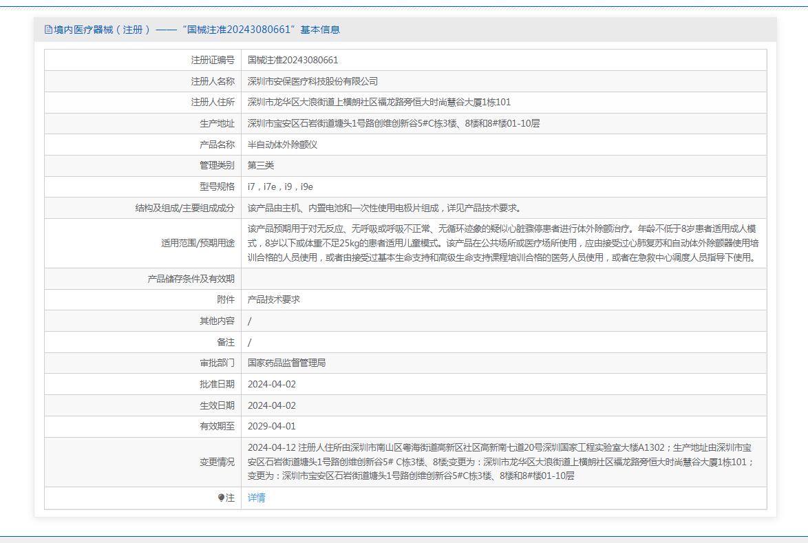Click the production address value in 生产地址 row
Screen dimensions: 808x543
[394, 124]
